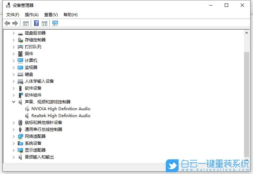Select the 打印队列 label
The width and height of the screenshot is (253, 174).
[33, 47]
